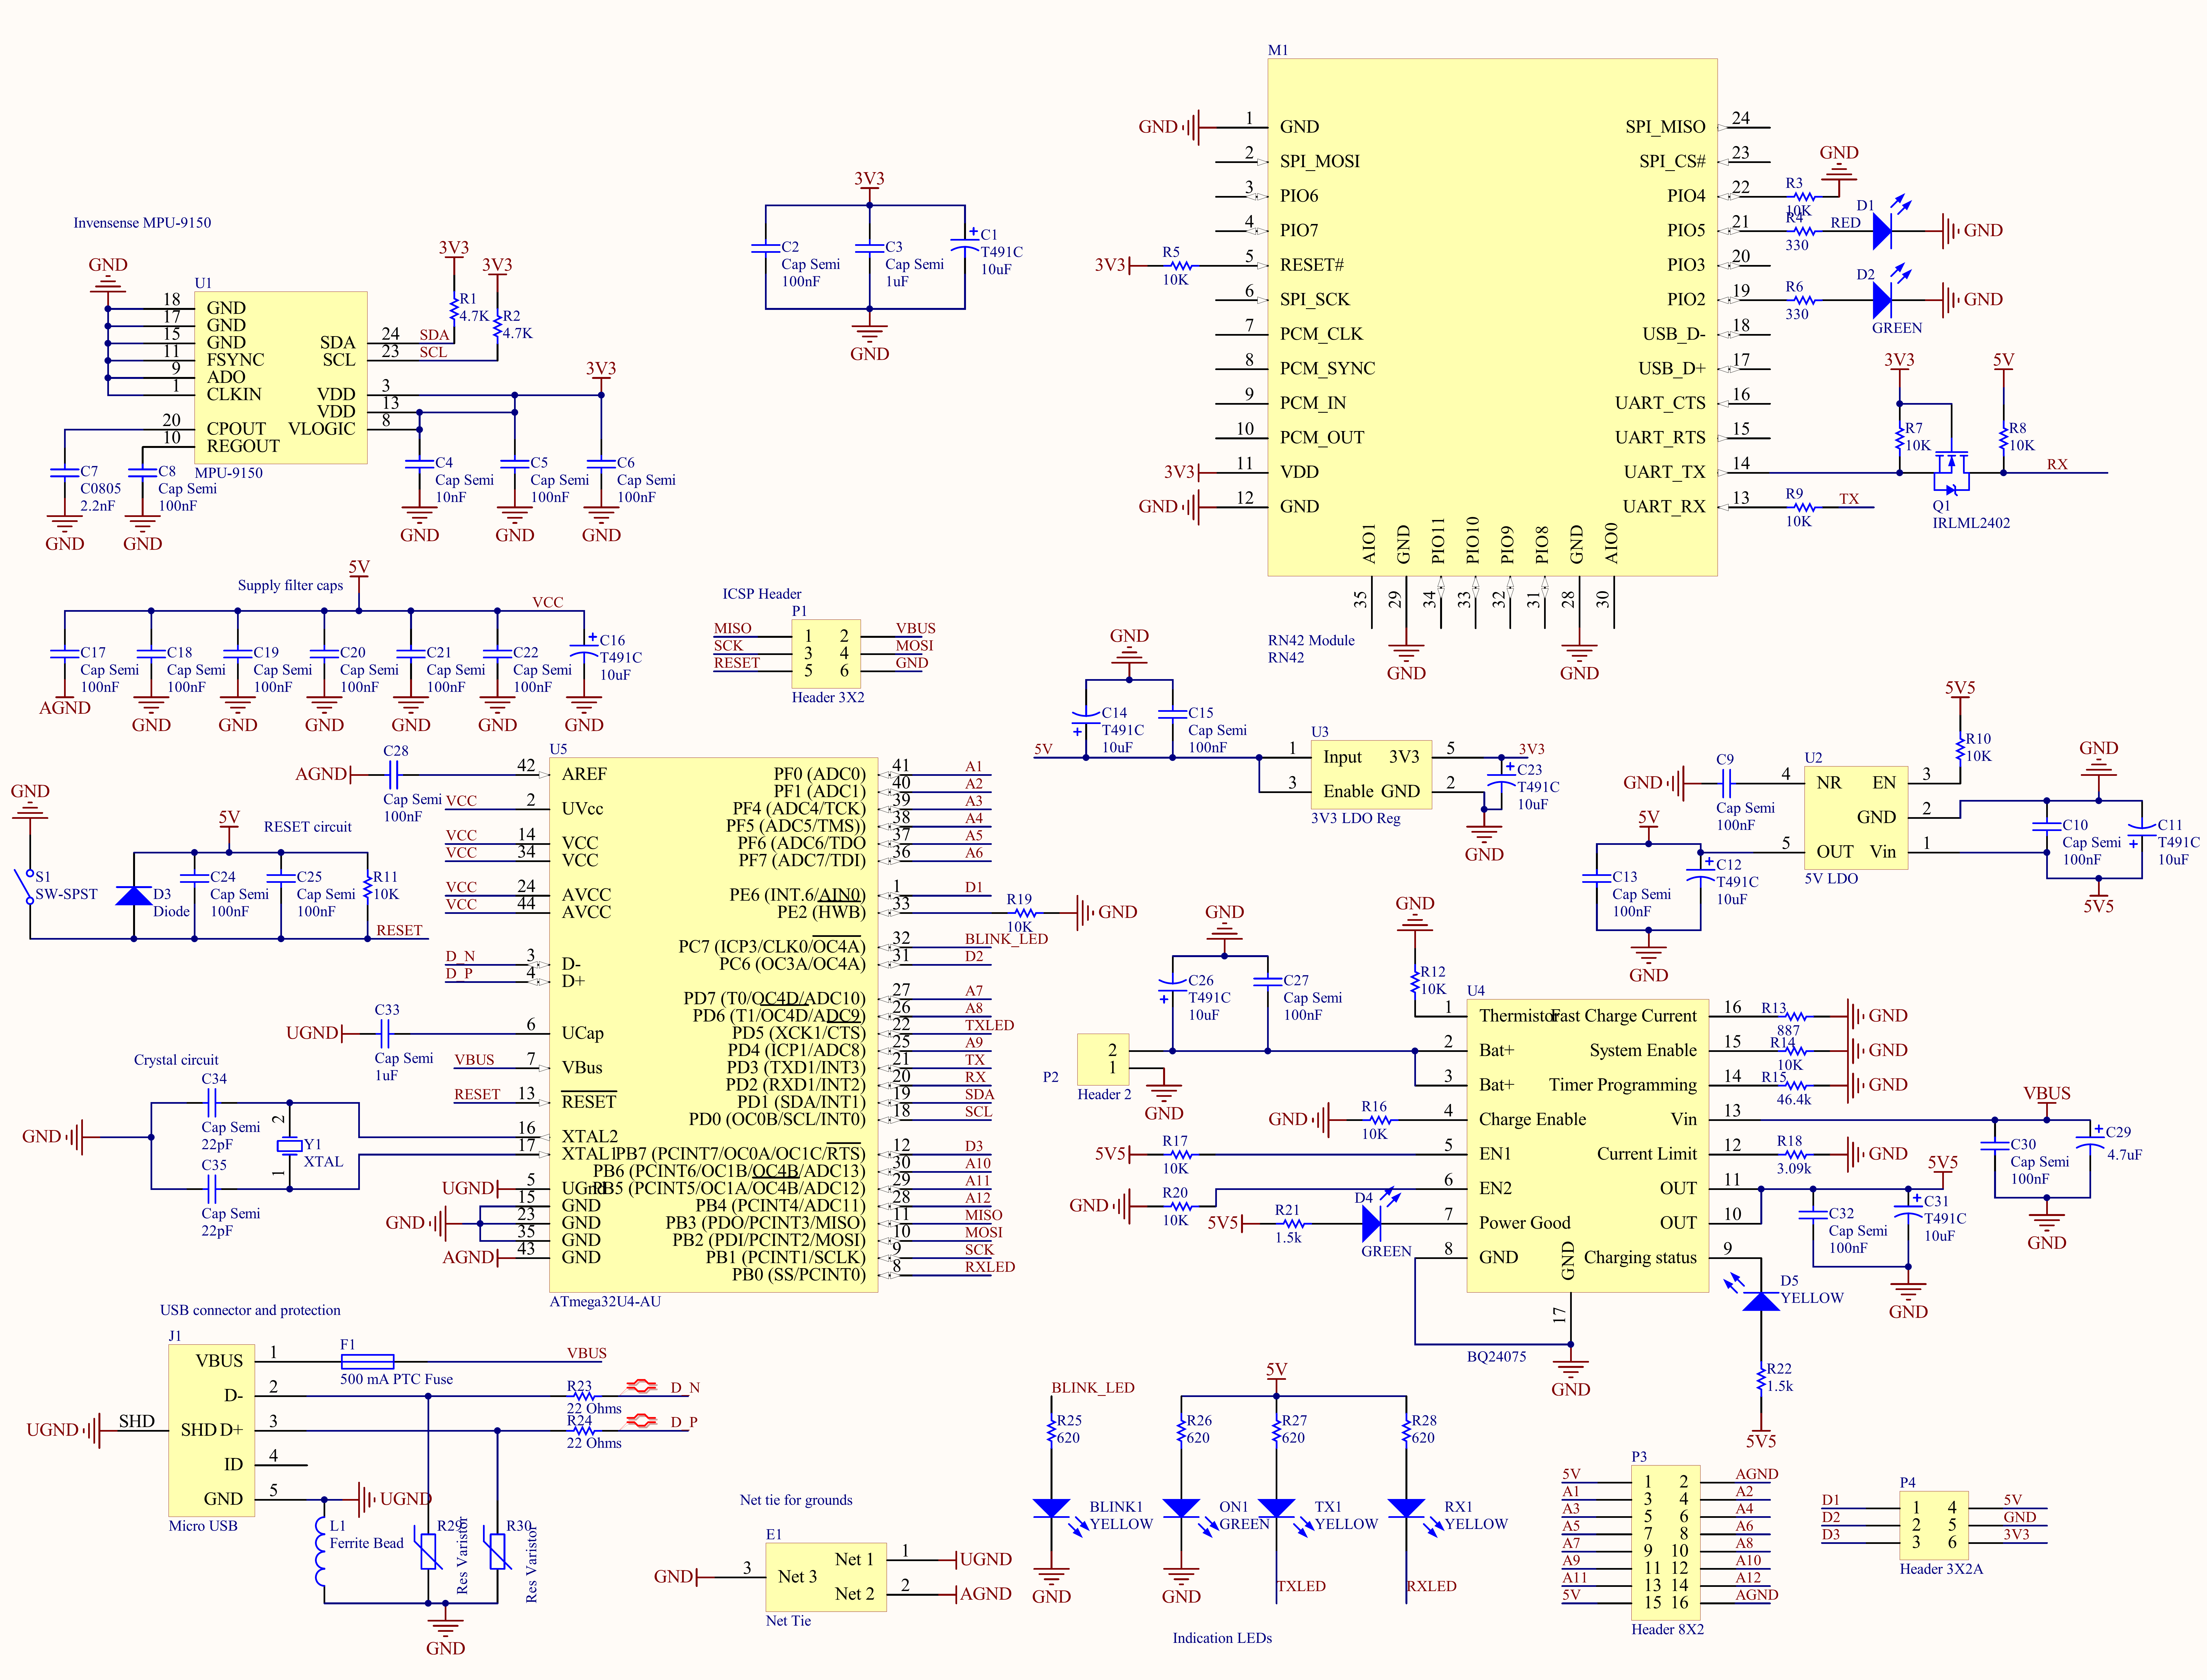The height and width of the screenshot is (1680, 2207).
Task: Click the 'Supply filter caps' annotation
Action: pos(290,586)
